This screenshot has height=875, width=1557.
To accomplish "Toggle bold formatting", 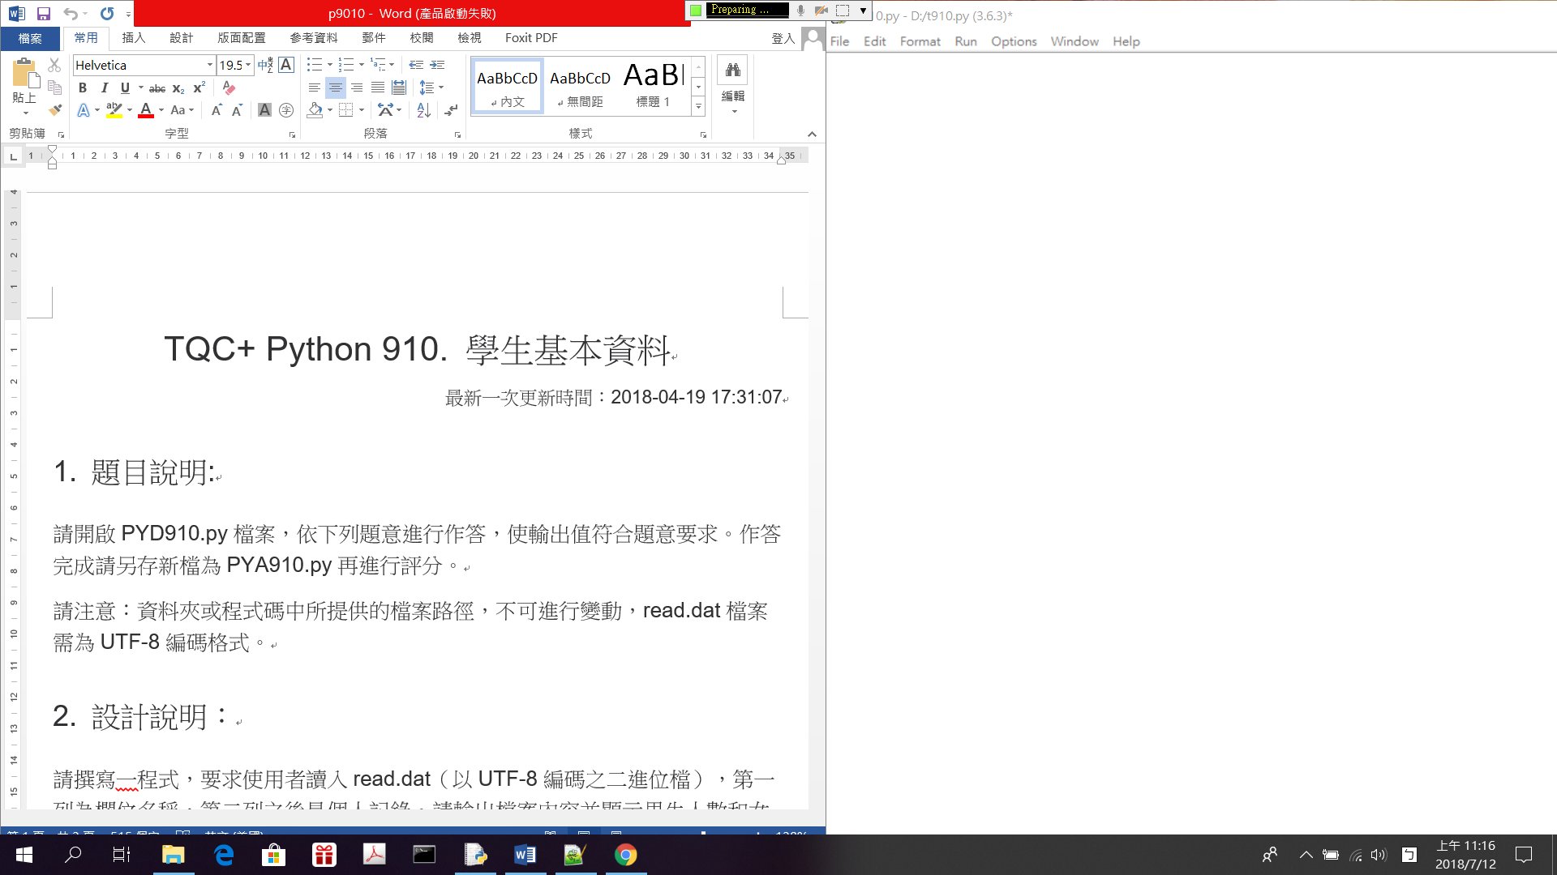I will pyautogui.click(x=82, y=87).
